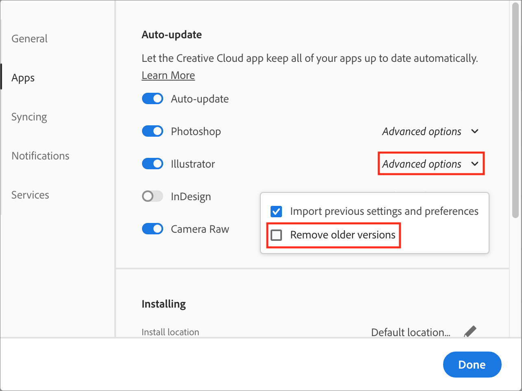Expand Photoshop Advanced options text
This screenshot has height=391, width=522.
click(422, 131)
